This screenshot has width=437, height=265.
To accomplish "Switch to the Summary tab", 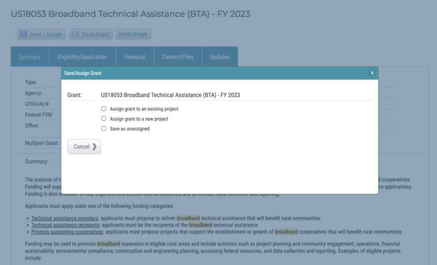I will (30, 57).
